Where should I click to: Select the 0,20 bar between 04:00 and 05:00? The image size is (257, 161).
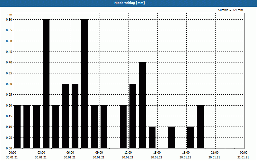pos(56,127)
